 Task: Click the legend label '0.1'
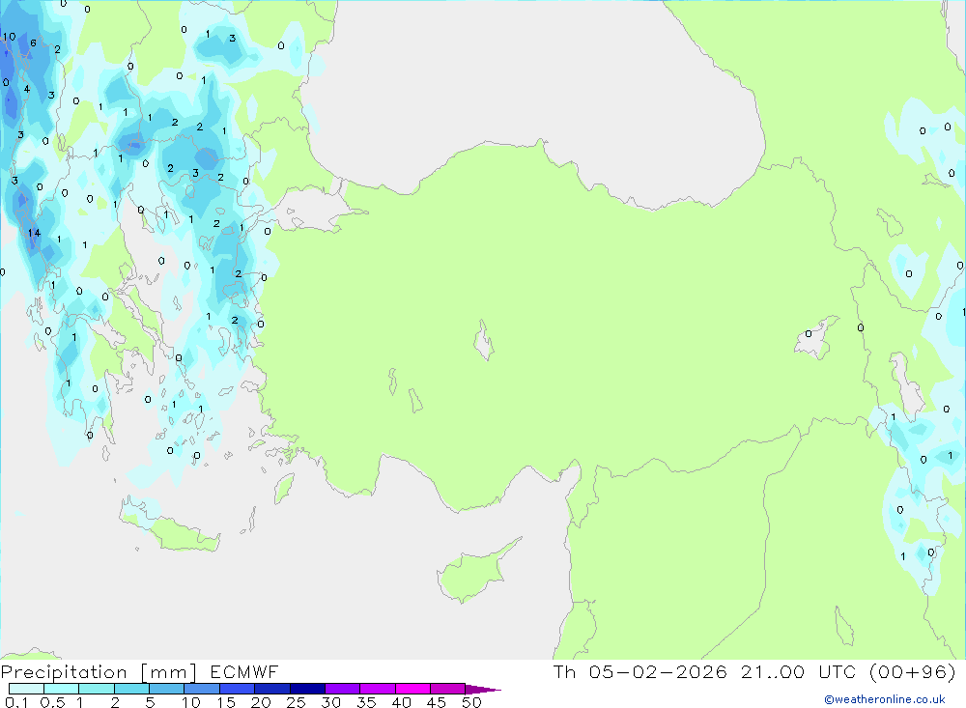pos(16,702)
